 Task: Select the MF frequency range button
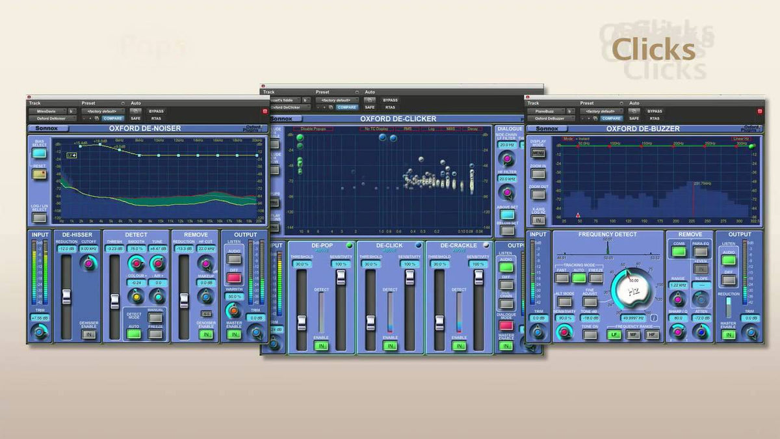click(x=633, y=334)
